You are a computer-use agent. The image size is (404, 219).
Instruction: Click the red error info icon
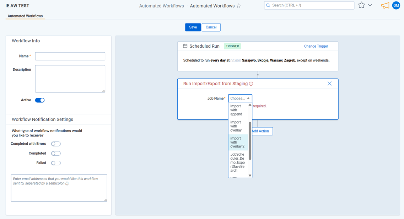251,84
